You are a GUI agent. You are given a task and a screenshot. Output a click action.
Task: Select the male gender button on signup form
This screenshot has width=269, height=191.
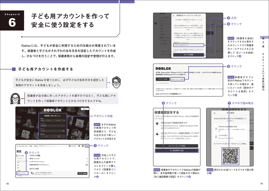coord(59,136)
